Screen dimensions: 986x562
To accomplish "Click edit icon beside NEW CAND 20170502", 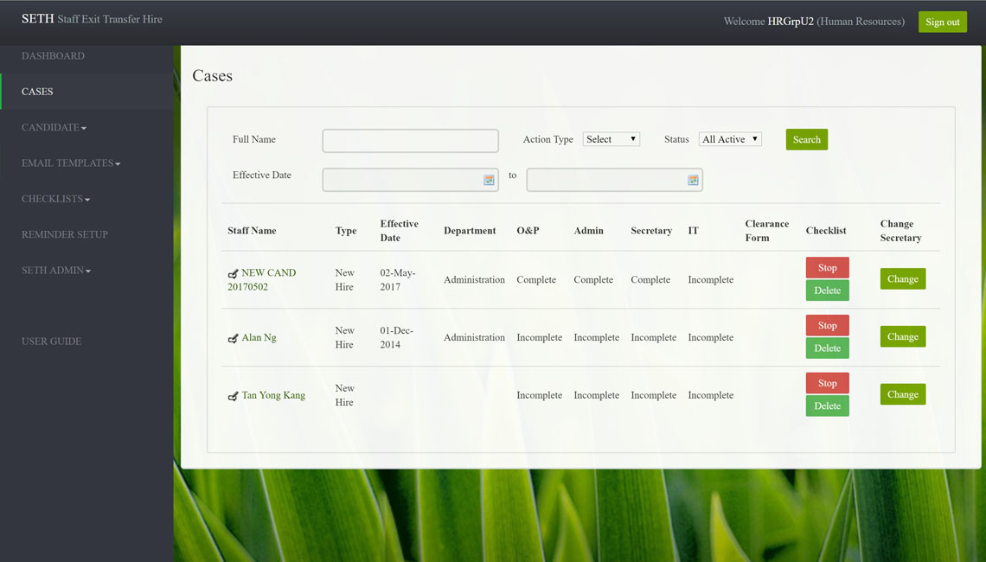I will (233, 273).
